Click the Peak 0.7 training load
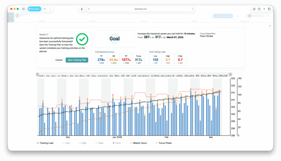Viewport: 281px width, 161px height. click(x=180, y=60)
